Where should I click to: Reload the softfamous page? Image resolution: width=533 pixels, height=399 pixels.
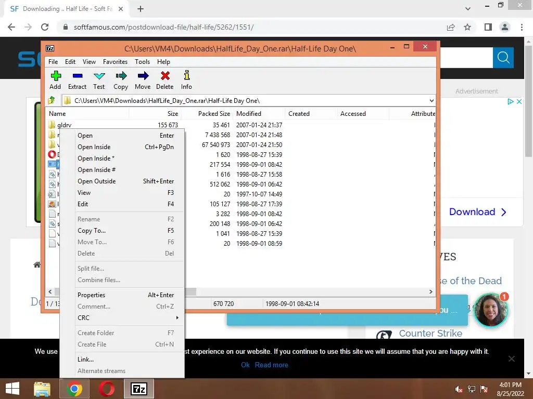pyautogui.click(x=45, y=27)
